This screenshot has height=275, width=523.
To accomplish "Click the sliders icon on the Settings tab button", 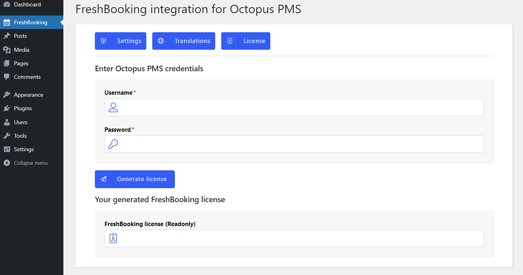I will click(x=104, y=41).
